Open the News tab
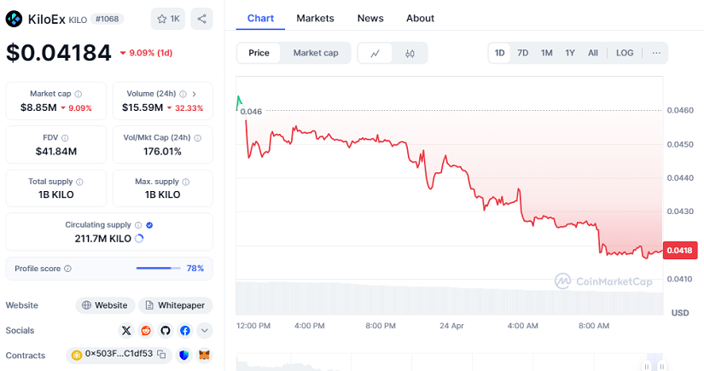The width and height of the screenshot is (704, 371). tap(370, 18)
